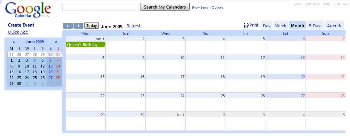The image size is (350, 136).
Task: Click the June 2009 title in the mini calendar
Action: coord(35,42)
